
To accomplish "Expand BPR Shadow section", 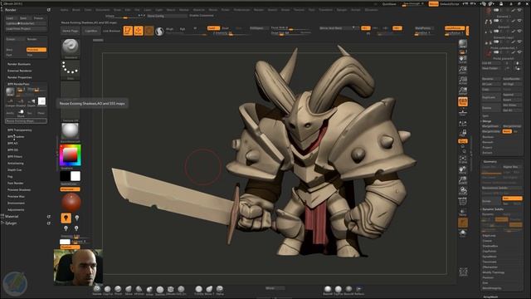I will coord(16,136).
